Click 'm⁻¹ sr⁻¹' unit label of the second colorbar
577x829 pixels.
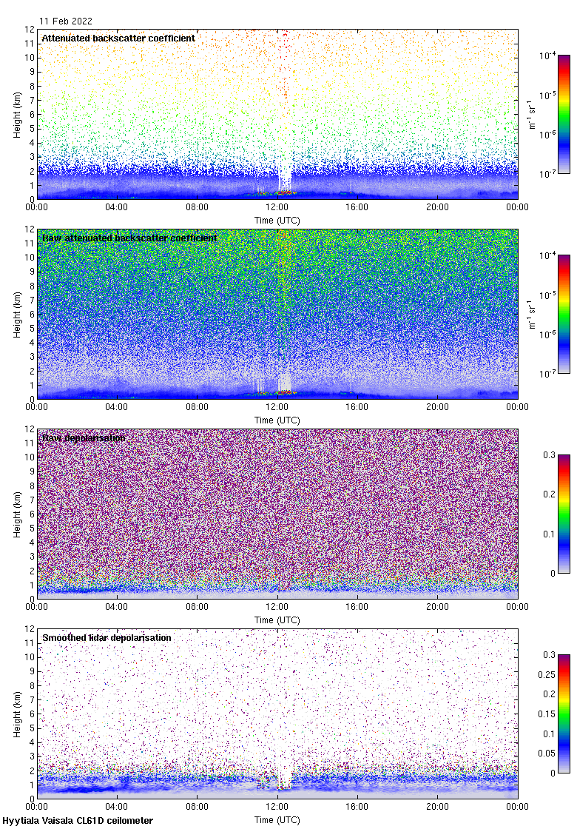point(532,314)
